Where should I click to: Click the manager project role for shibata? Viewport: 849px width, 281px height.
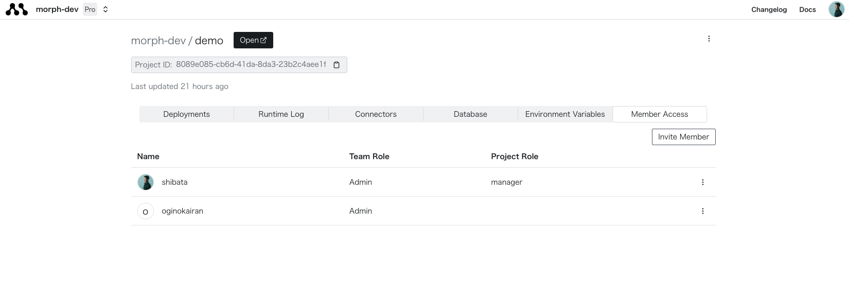click(x=506, y=182)
